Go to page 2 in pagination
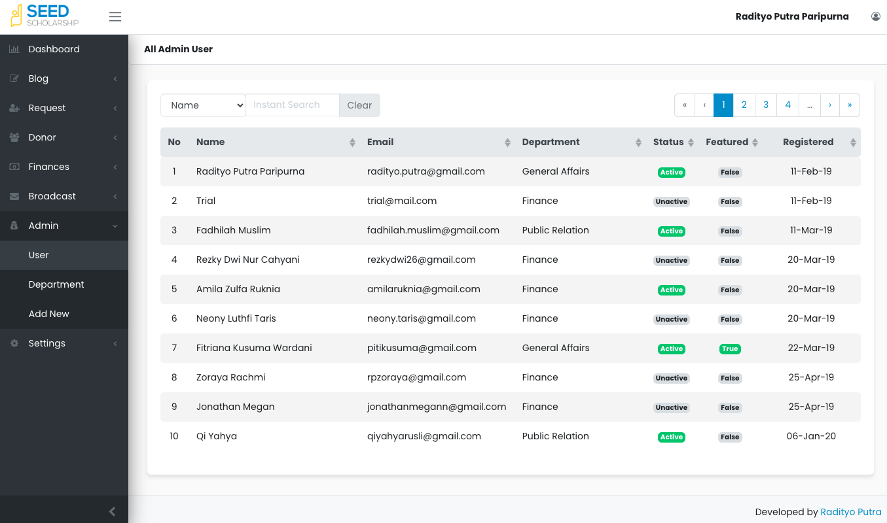 tap(744, 105)
